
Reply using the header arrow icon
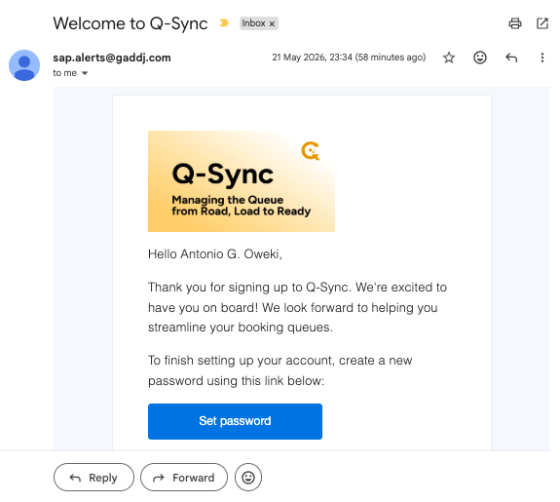511,58
